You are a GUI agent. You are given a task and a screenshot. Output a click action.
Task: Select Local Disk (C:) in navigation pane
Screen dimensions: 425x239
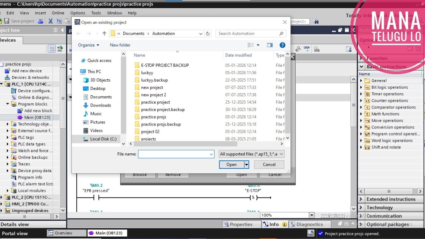103,139
